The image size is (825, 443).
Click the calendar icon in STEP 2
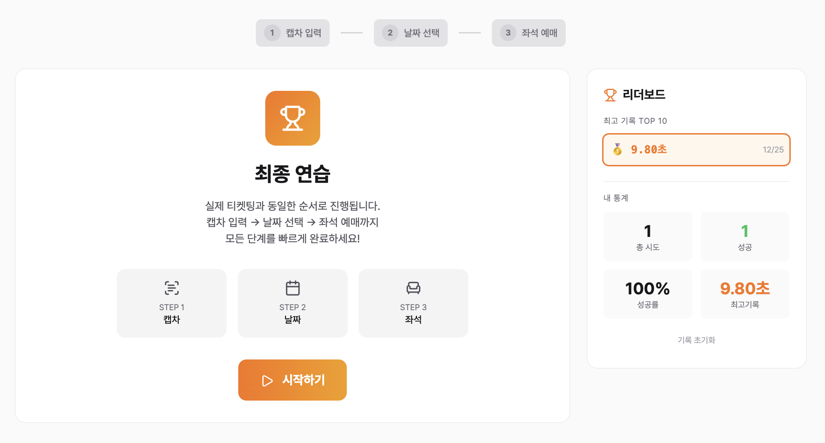point(292,288)
